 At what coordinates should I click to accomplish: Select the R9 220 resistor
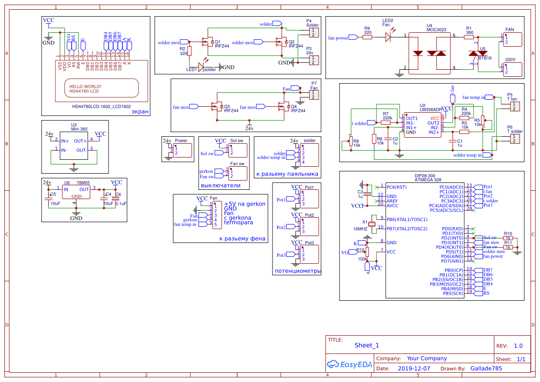[x=367, y=38]
